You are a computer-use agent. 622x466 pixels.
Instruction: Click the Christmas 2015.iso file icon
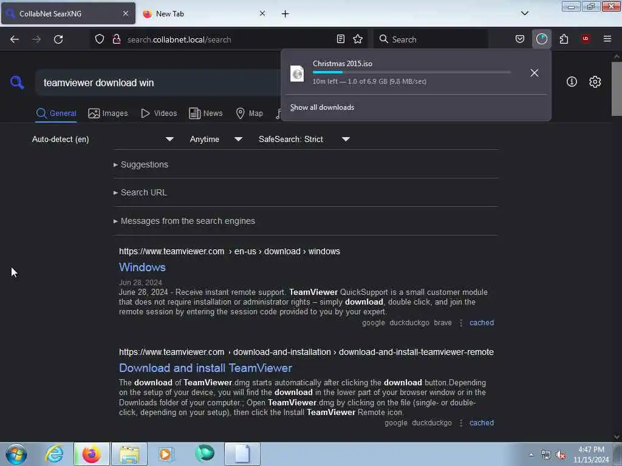tap(297, 73)
